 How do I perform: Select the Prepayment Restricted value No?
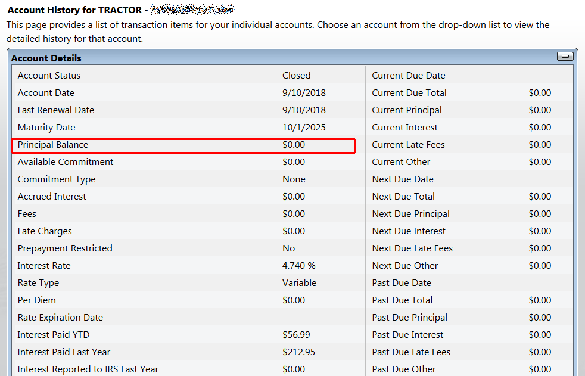pyautogui.click(x=288, y=248)
